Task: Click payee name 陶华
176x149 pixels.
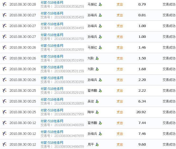Action: point(91,112)
